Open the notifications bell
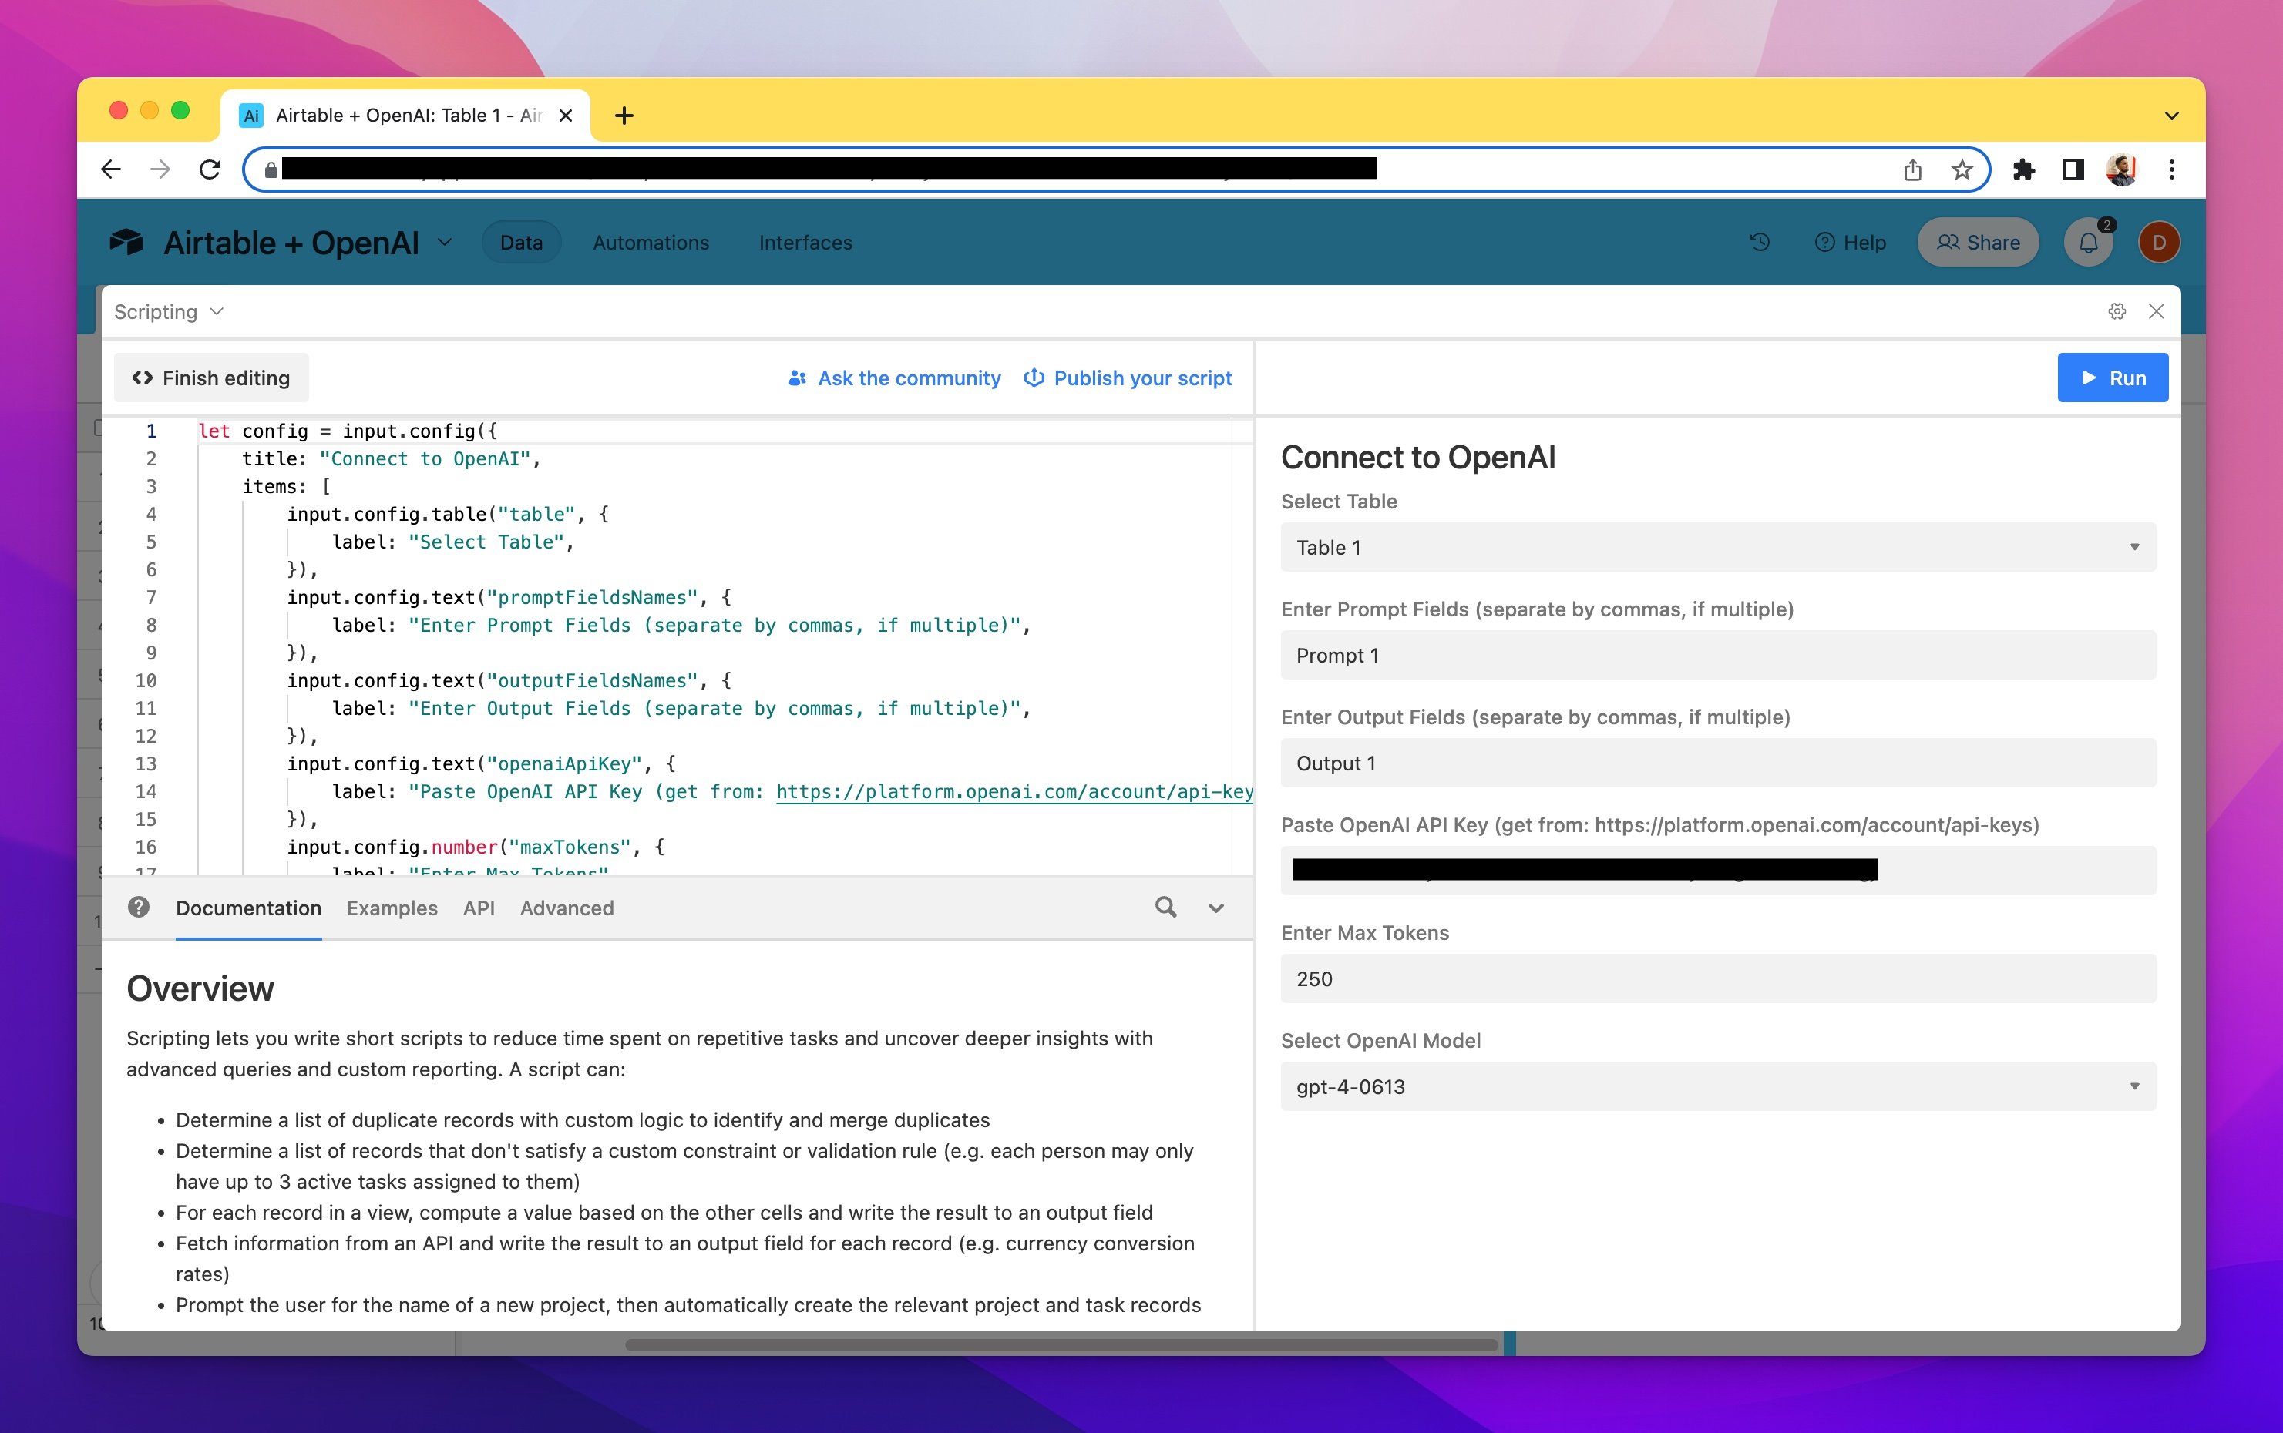This screenshot has height=1433, width=2283. pyautogui.click(x=2088, y=243)
